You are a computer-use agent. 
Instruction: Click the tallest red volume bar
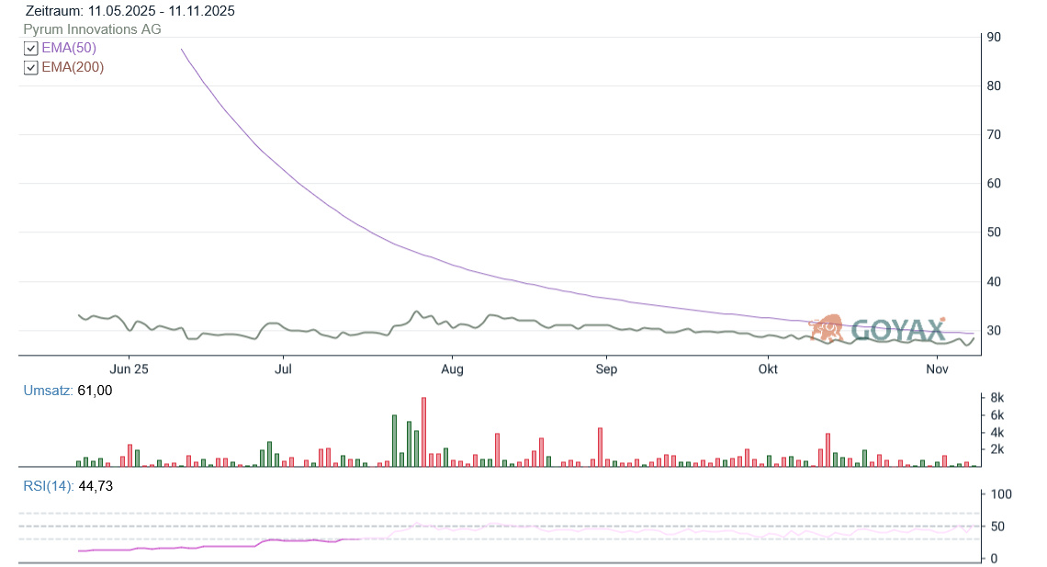coord(423,432)
